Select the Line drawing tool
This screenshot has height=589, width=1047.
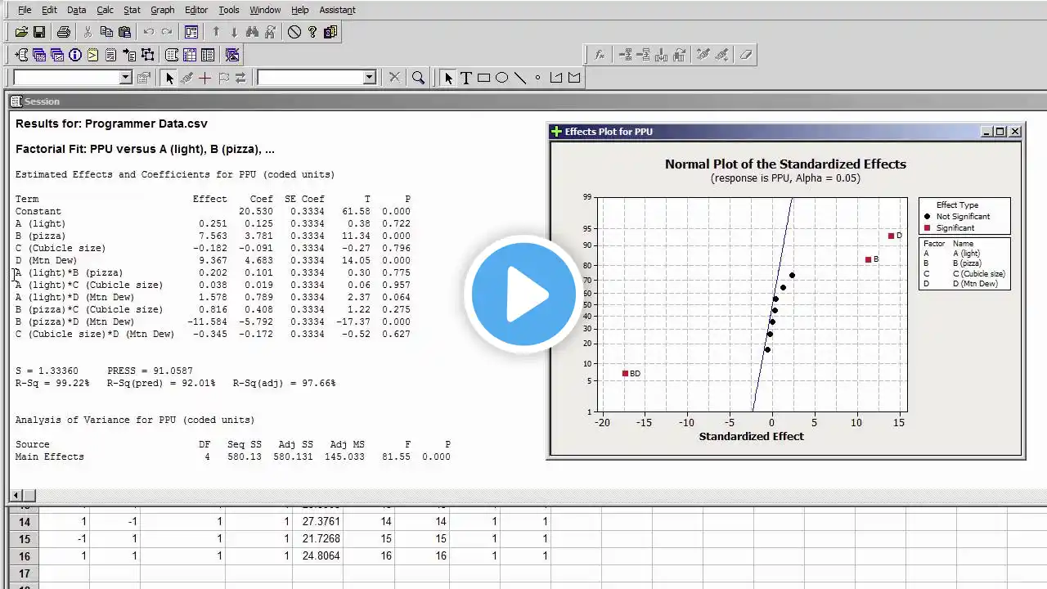click(x=519, y=78)
